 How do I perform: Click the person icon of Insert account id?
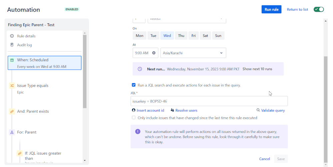click(x=134, y=110)
